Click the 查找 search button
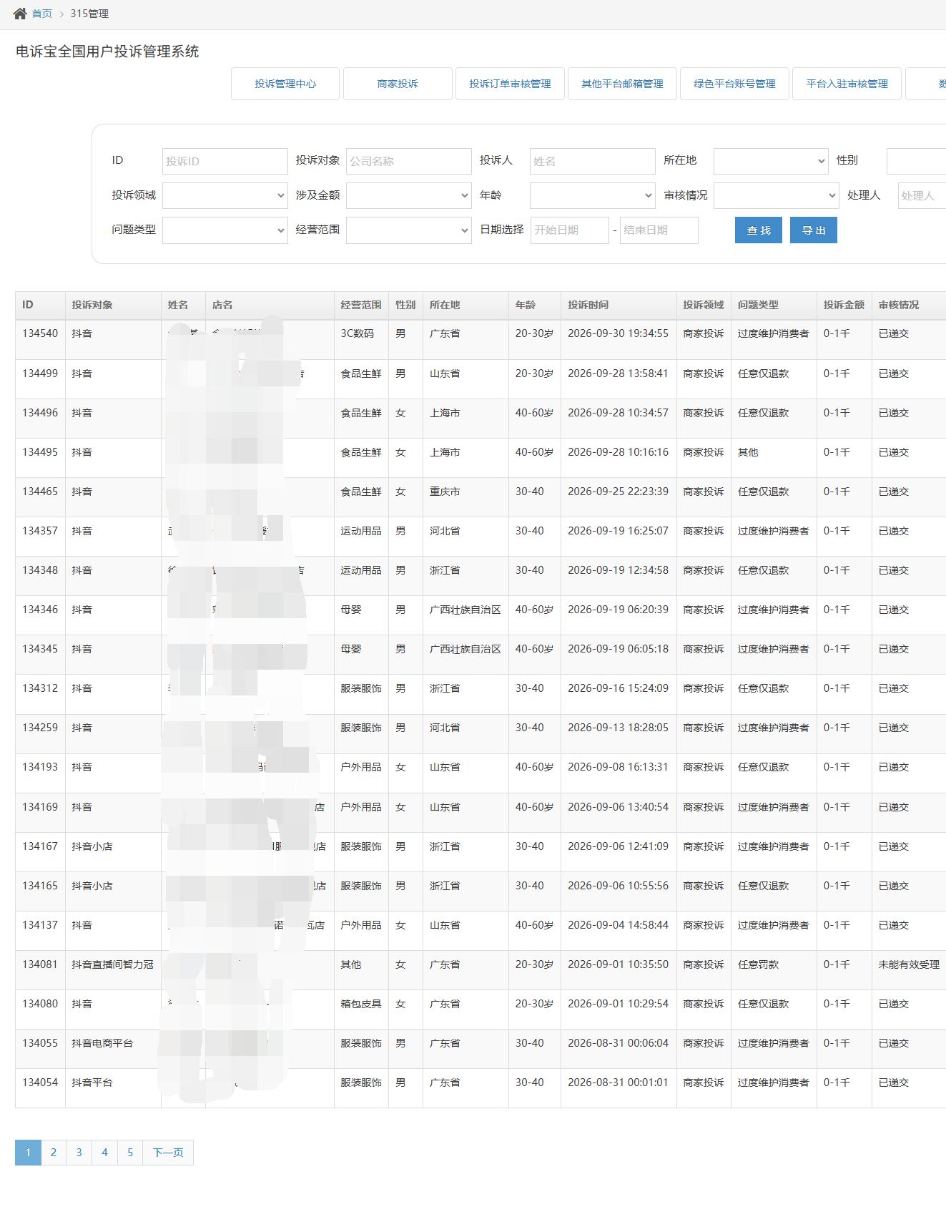Image resolution: width=946 pixels, height=1207 pixels. [x=759, y=230]
